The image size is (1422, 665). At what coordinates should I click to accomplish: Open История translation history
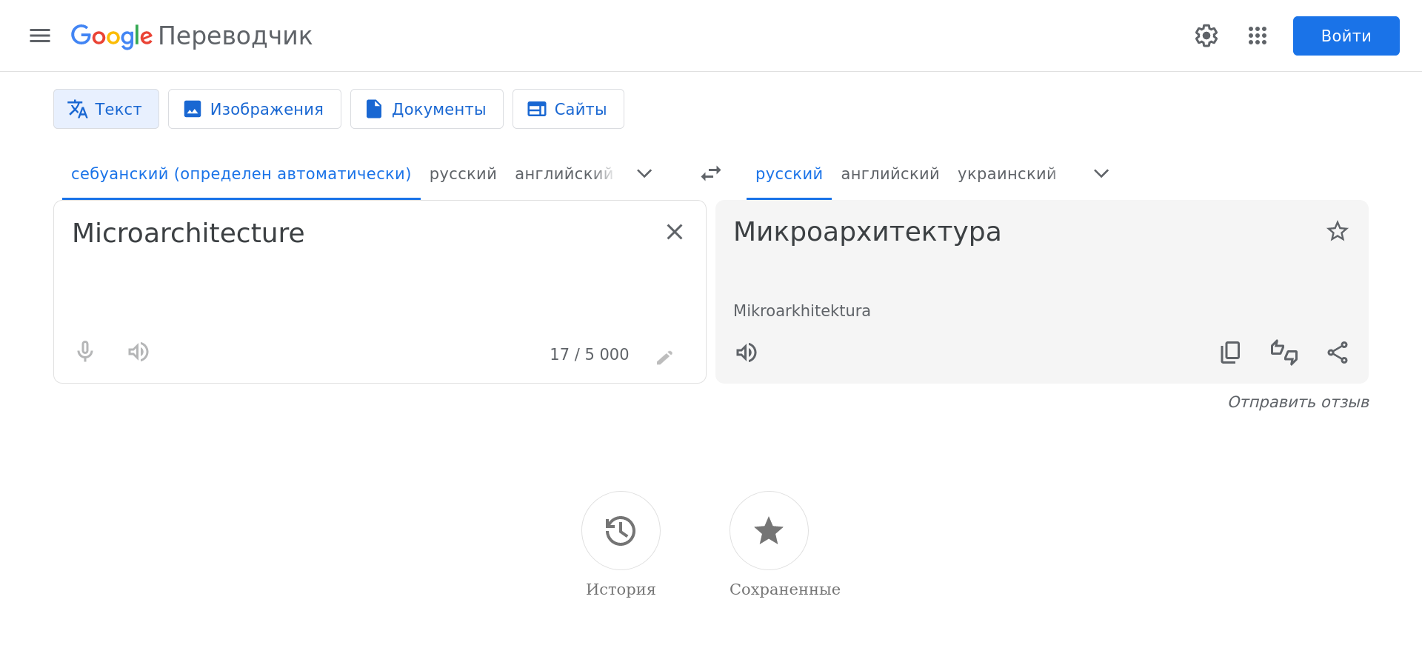tap(621, 545)
